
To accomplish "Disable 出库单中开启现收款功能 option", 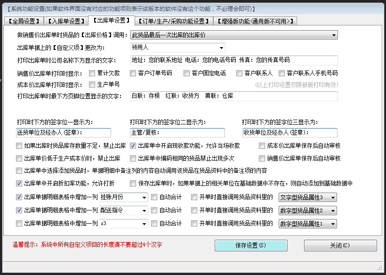I will tap(132, 146).
